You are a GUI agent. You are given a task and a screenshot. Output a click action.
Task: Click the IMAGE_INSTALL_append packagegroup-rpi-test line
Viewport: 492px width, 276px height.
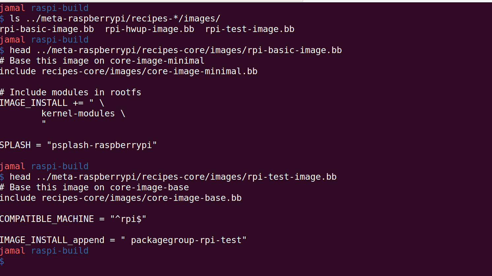(x=123, y=240)
